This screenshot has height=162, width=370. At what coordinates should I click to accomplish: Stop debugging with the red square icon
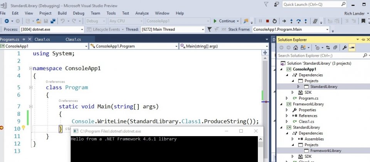coord(267,21)
